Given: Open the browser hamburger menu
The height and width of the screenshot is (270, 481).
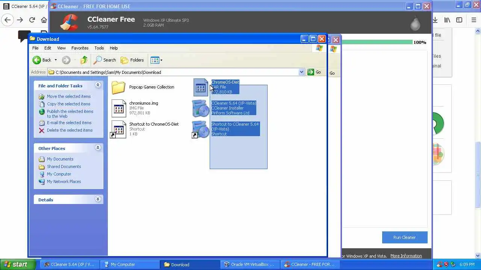Looking at the screenshot, I should (x=473, y=20).
